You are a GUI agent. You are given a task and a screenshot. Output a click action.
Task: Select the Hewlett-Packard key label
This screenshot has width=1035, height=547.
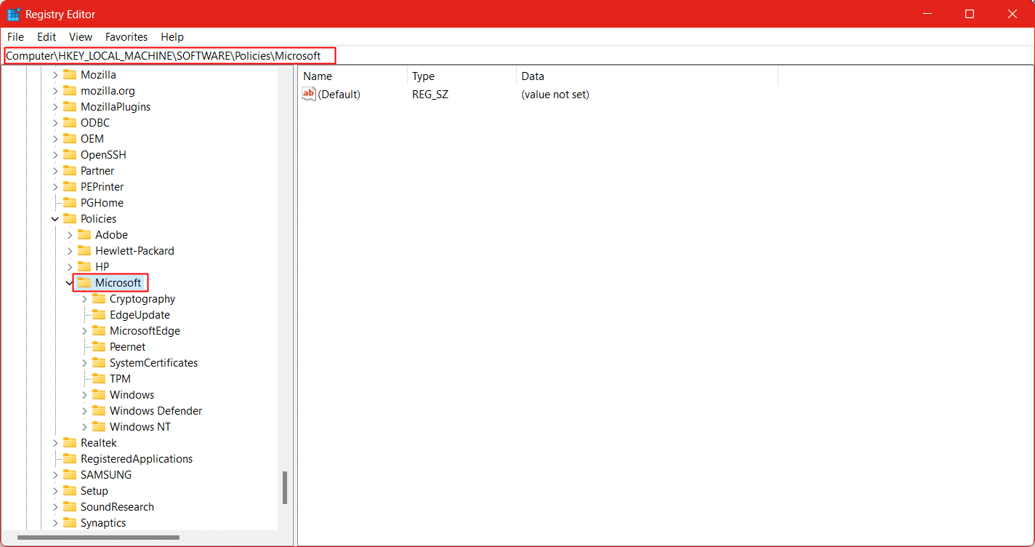[x=134, y=251]
